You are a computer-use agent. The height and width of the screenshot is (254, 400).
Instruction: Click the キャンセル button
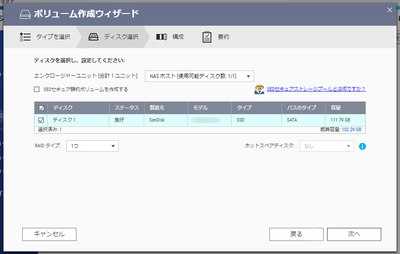pos(49,234)
